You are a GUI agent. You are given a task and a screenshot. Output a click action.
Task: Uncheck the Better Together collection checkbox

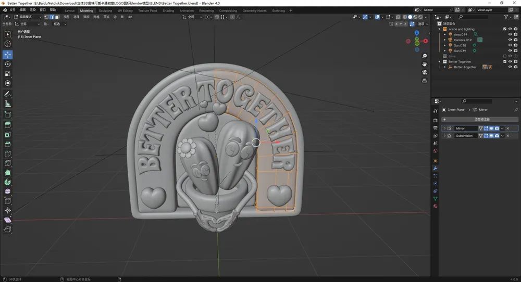click(505, 61)
